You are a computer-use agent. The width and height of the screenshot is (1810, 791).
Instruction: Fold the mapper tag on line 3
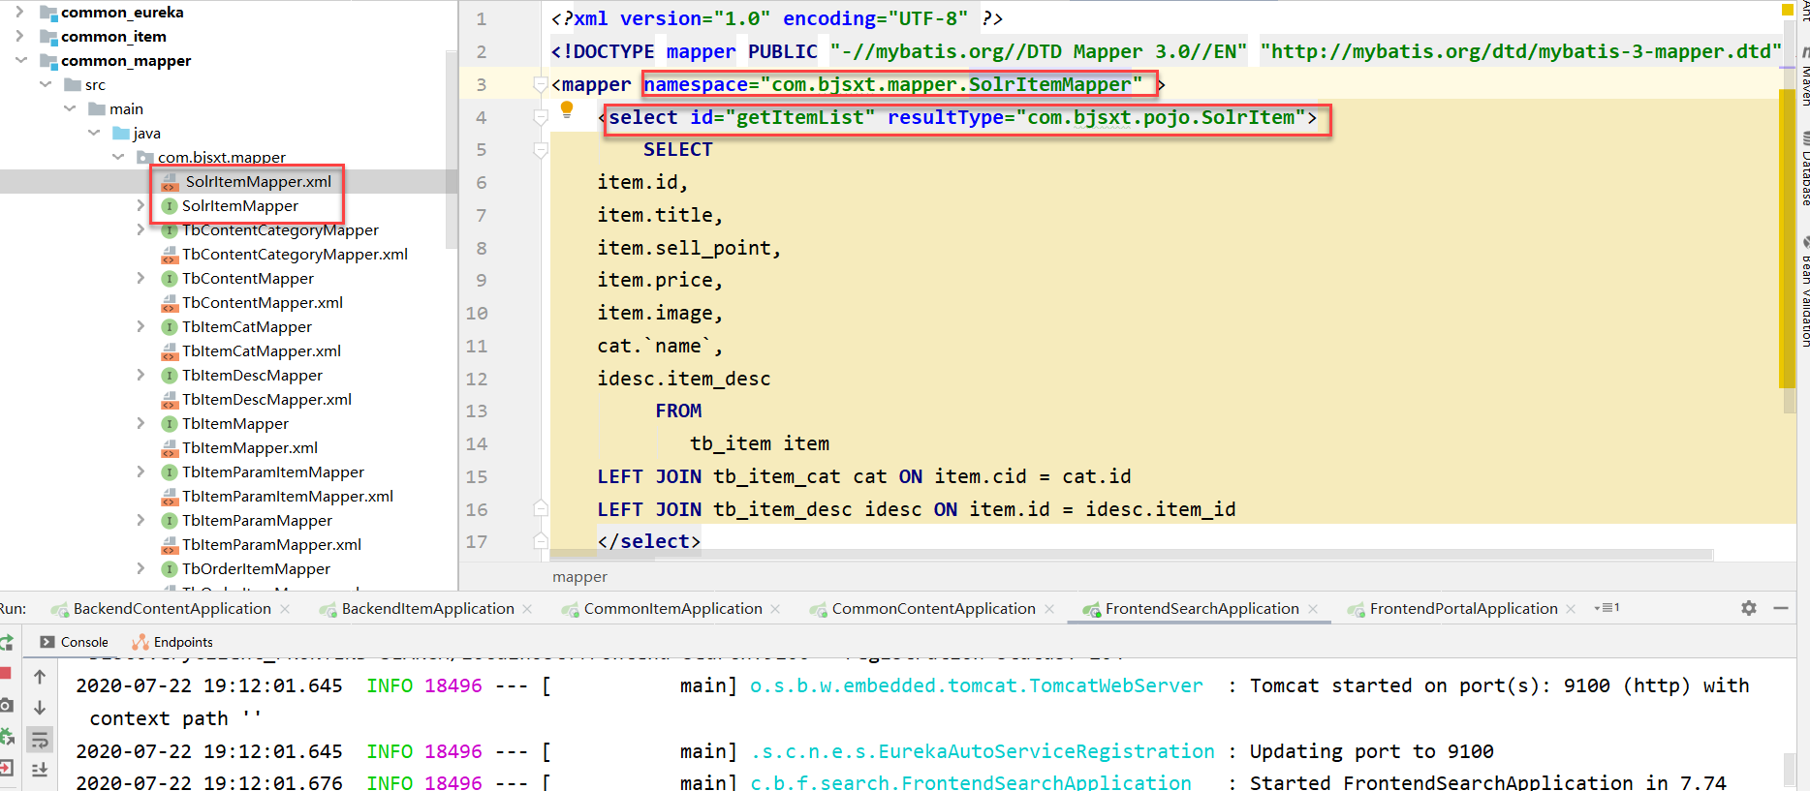pos(541,84)
